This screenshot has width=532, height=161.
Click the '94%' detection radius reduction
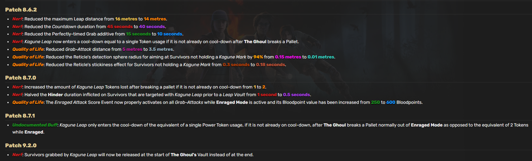[x=258, y=57]
